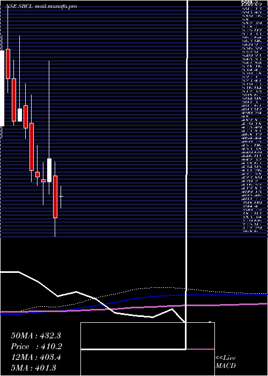Click the small doji cross candle
The width and height of the screenshot is (268, 376).
pyautogui.click(x=61, y=197)
